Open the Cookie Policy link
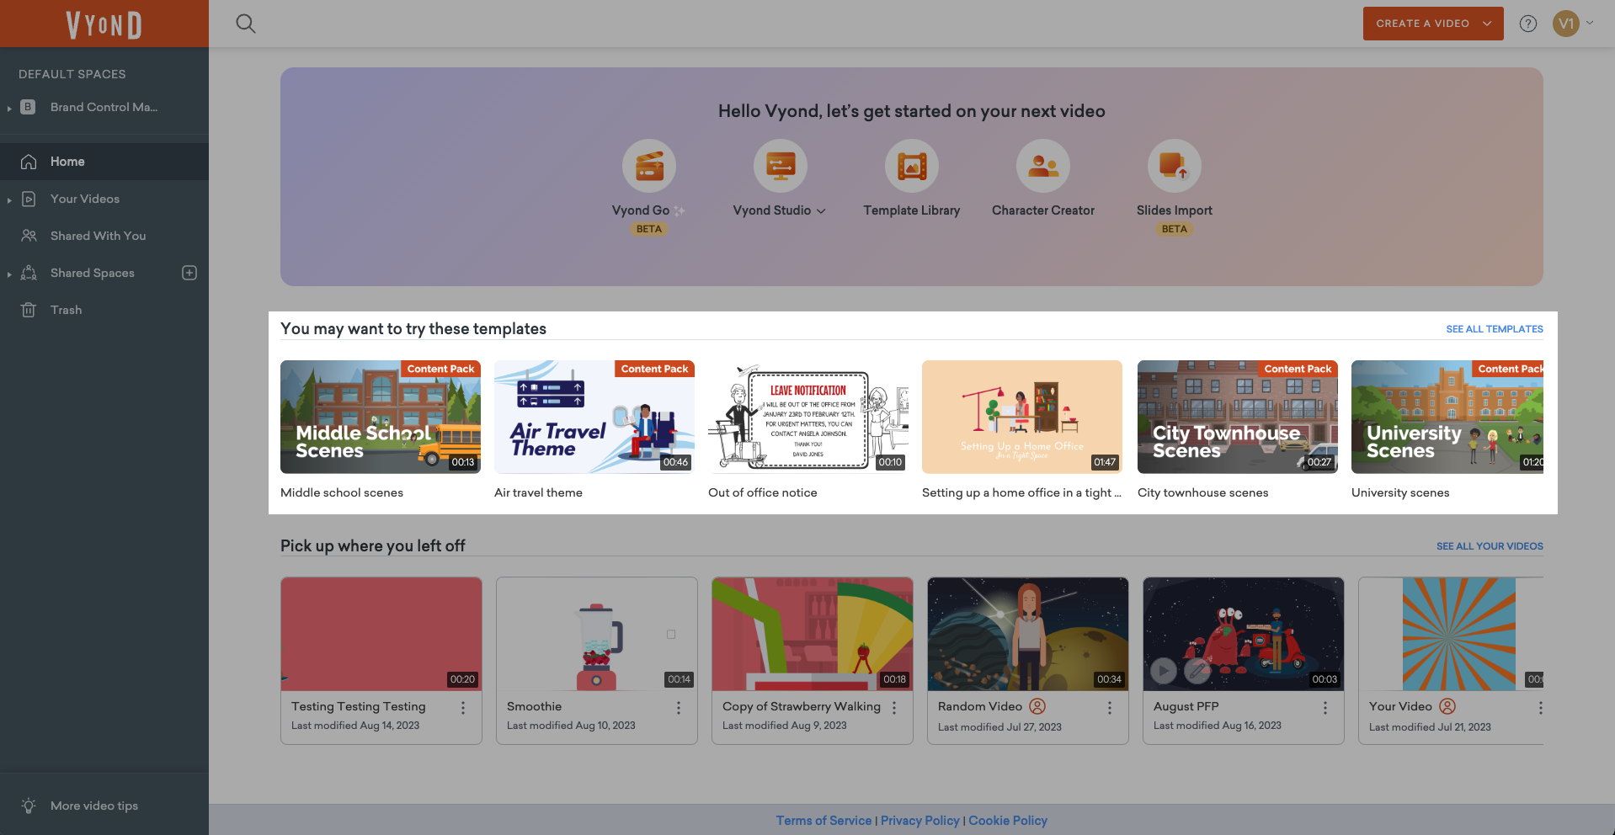Screen dimensions: 1615x835 [x=1008, y=821]
